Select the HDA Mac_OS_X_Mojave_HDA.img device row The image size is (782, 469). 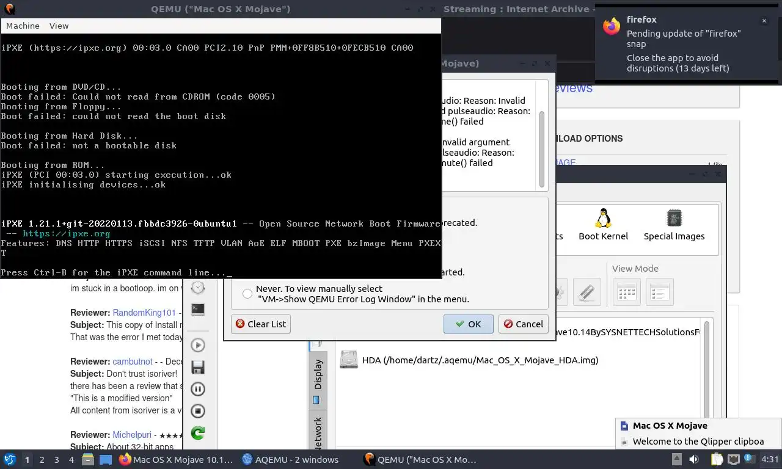[x=519, y=360]
